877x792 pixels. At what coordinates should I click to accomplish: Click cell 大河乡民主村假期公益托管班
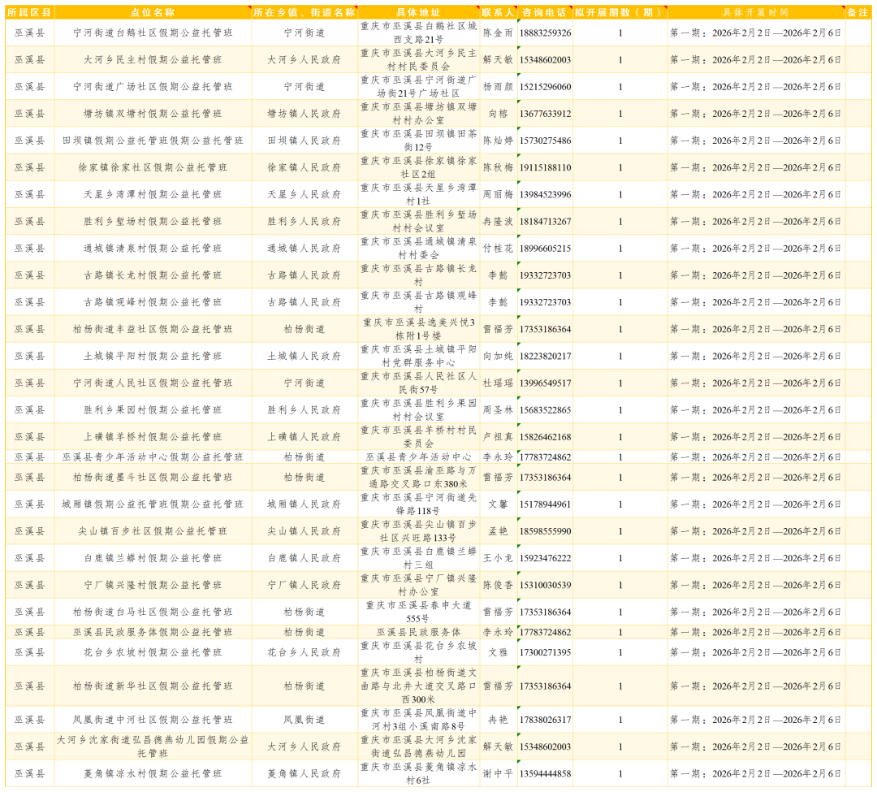(153, 60)
